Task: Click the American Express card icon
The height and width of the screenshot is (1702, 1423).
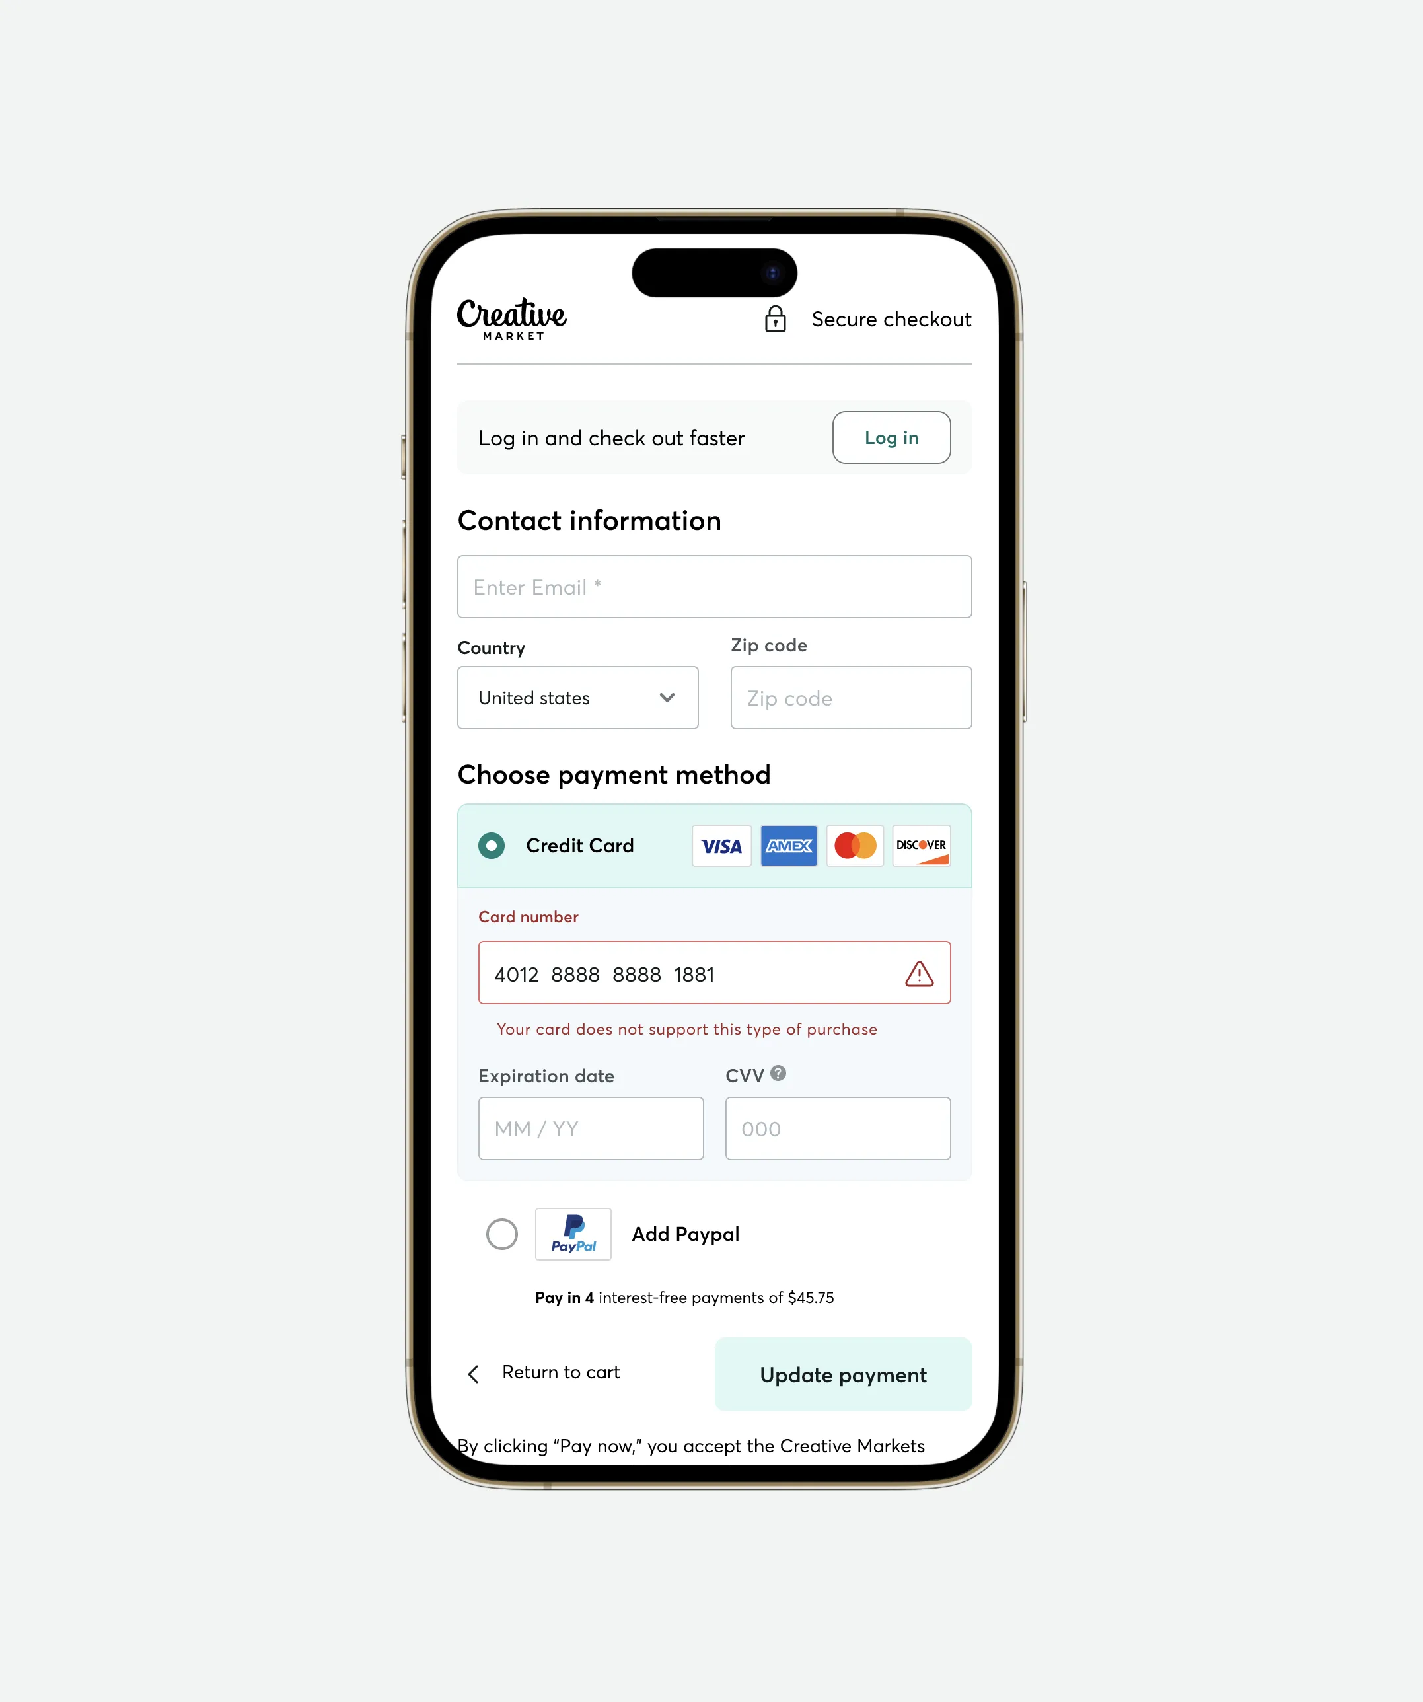Action: click(x=787, y=845)
